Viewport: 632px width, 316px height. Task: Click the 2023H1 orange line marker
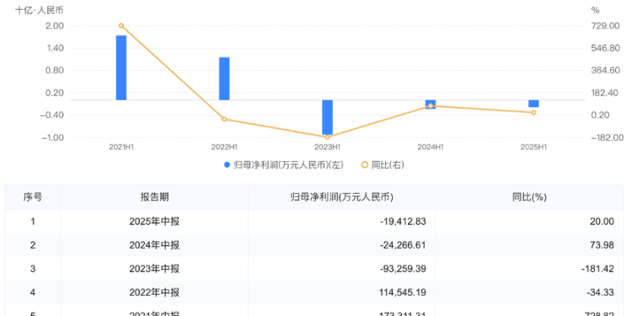[x=327, y=137]
